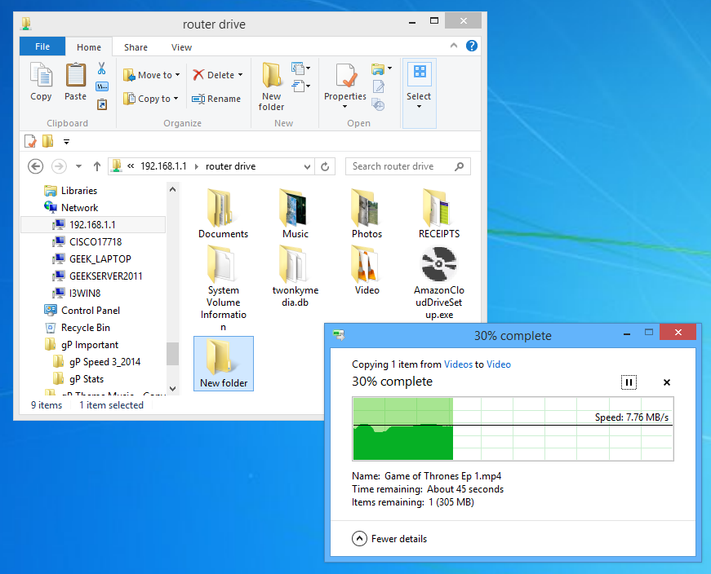This screenshot has width=711, height=574.
Task: Select the red Delete icon
Action: 198,74
